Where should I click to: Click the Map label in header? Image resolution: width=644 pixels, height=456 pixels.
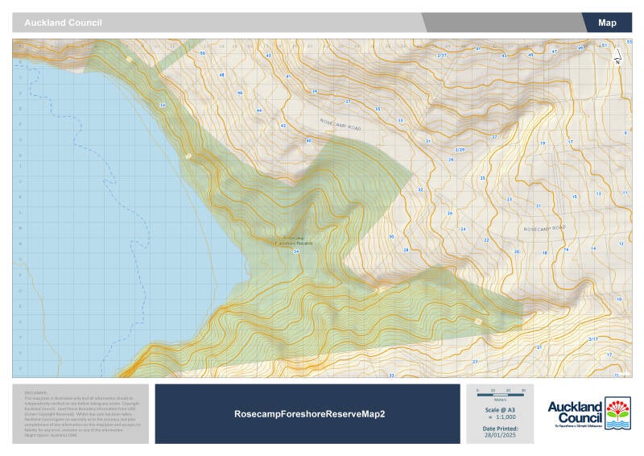tap(607, 23)
